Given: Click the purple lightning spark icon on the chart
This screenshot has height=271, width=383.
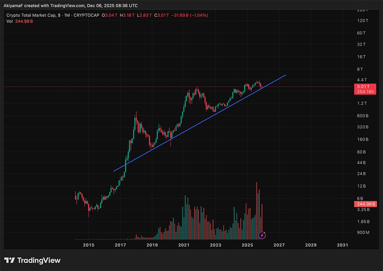Looking at the screenshot, I should [262, 235].
